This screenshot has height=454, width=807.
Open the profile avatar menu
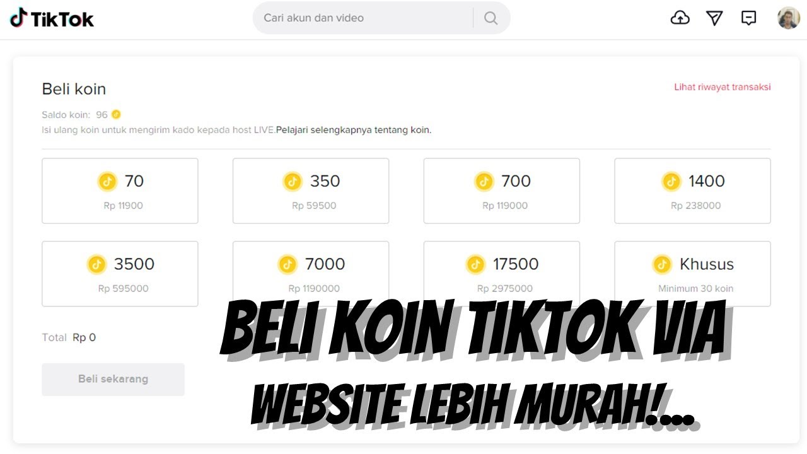pyautogui.click(x=789, y=18)
